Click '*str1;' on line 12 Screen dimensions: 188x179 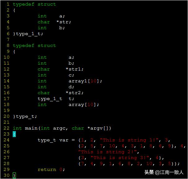(74, 69)
